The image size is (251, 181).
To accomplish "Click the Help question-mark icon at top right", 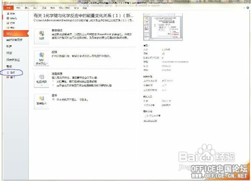I will (247, 8).
